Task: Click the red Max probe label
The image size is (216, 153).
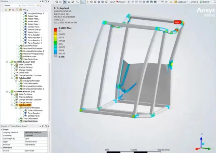Action: click(178, 23)
